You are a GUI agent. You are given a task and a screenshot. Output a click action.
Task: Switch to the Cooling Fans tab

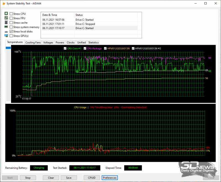33,42
